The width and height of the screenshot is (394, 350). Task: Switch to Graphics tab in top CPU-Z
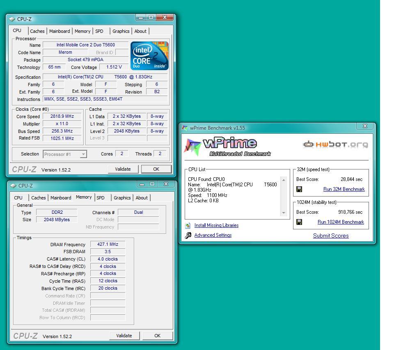click(x=121, y=31)
